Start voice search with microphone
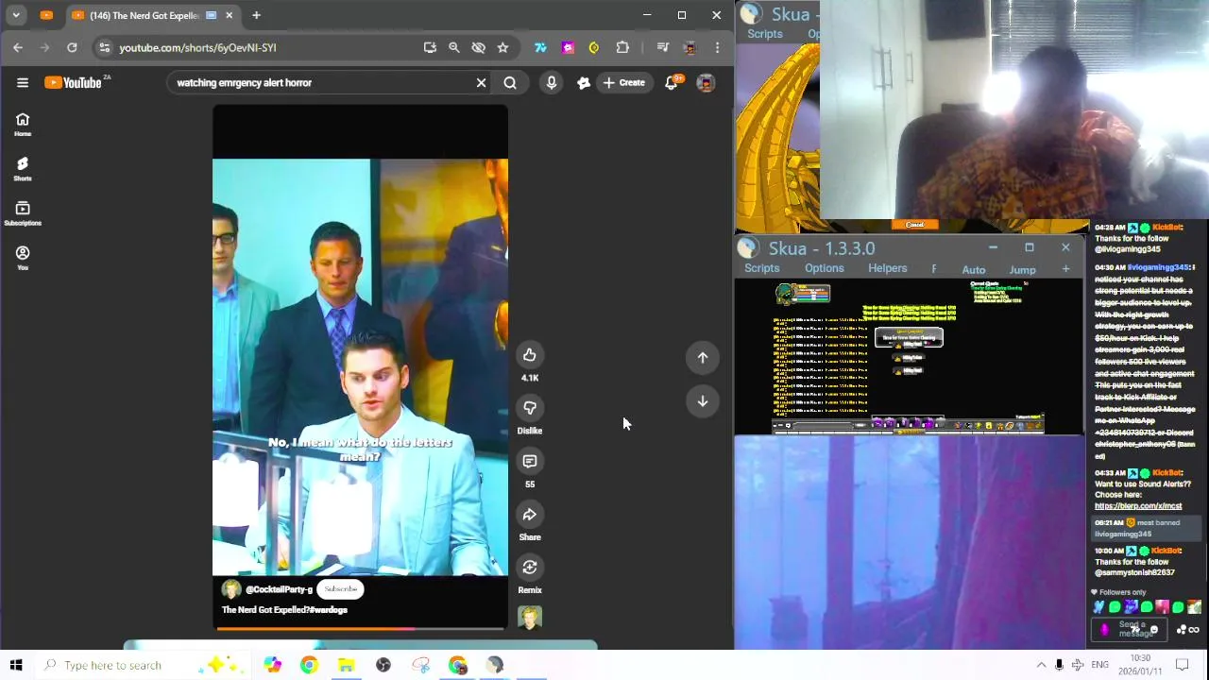The image size is (1209, 680). coord(552,82)
